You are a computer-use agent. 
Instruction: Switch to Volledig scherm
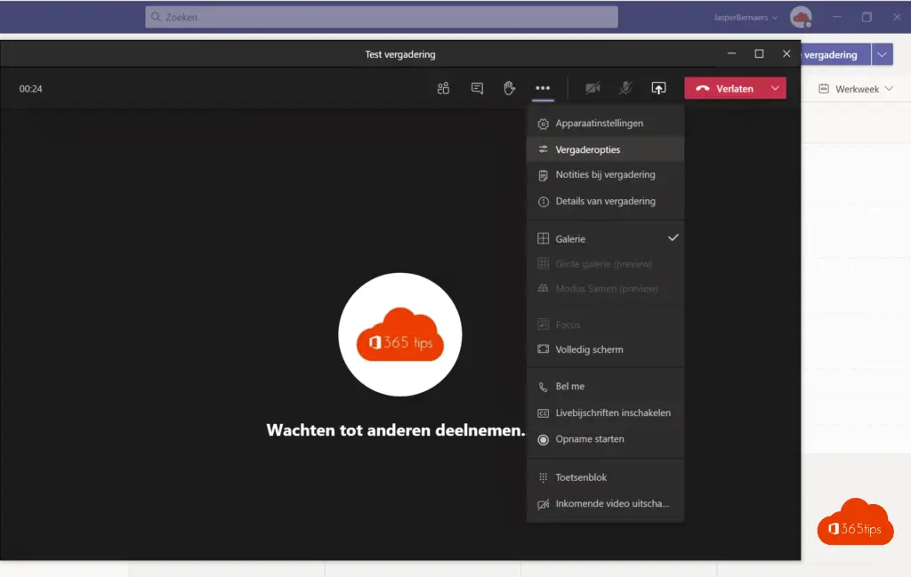605,349
